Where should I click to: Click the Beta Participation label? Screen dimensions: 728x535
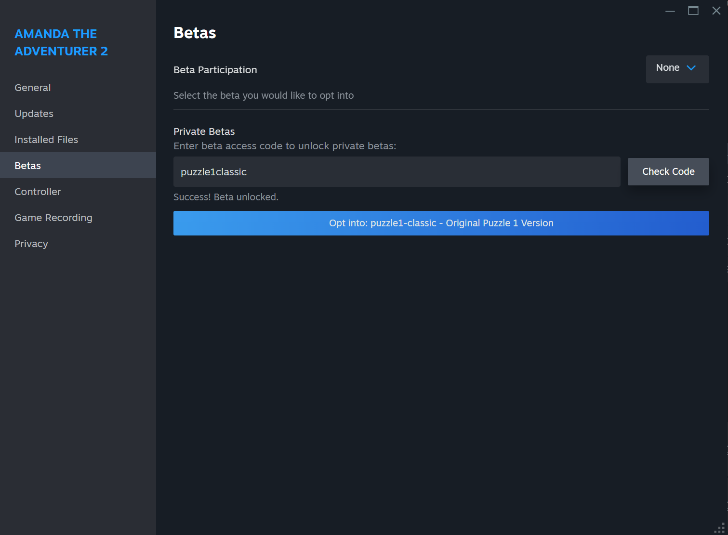[215, 70]
